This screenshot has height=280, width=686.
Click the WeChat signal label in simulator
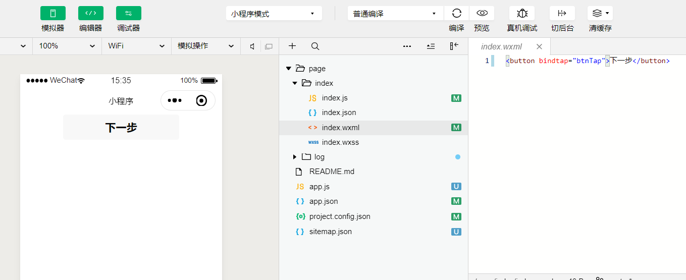tap(63, 80)
